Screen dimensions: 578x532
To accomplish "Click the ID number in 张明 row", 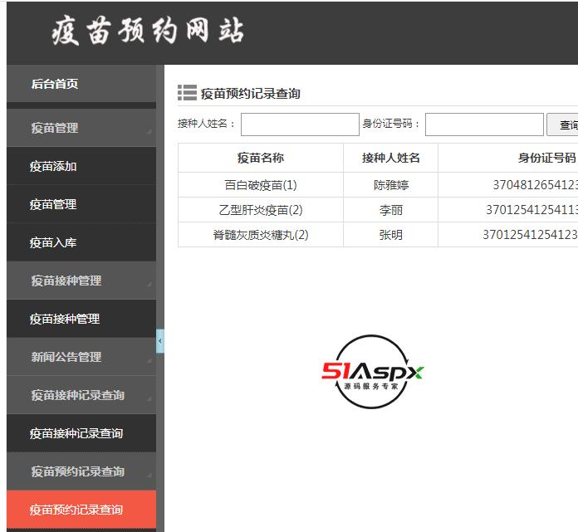I will [531, 235].
